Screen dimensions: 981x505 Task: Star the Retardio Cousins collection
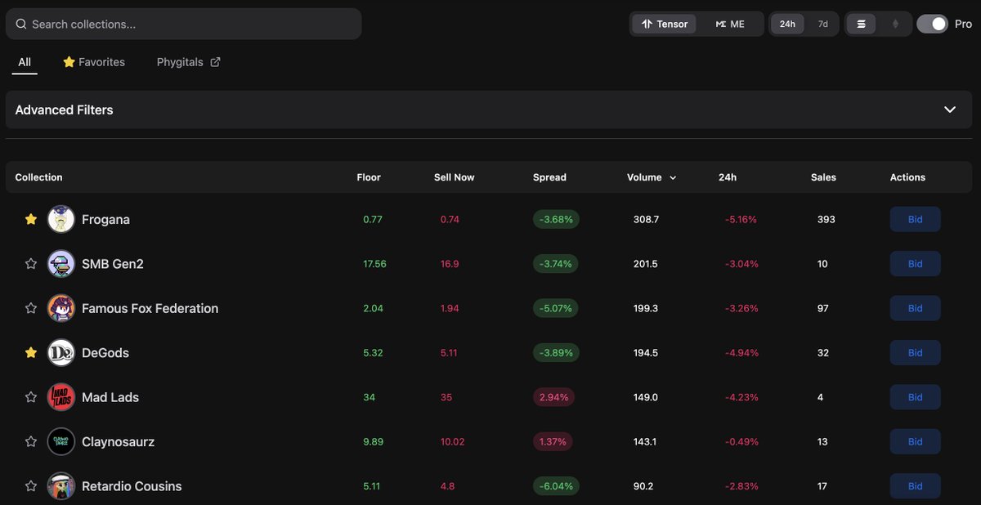pyautogui.click(x=31, y=486)
